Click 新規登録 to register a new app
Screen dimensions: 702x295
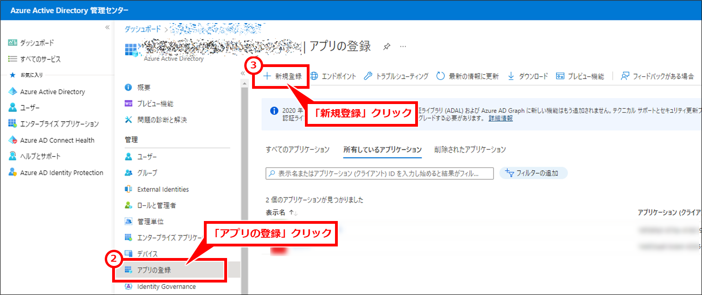click(x=282, y=76)
